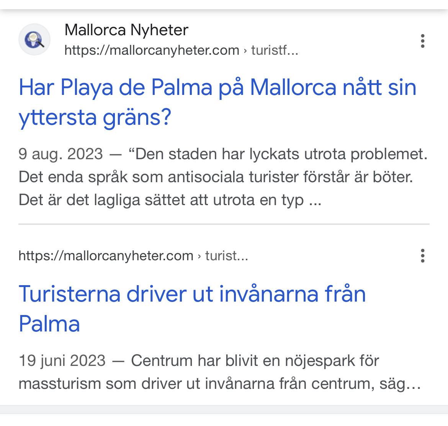Click the '9 aug. 2023' date
448x426 pixels.
pos(60,154)
